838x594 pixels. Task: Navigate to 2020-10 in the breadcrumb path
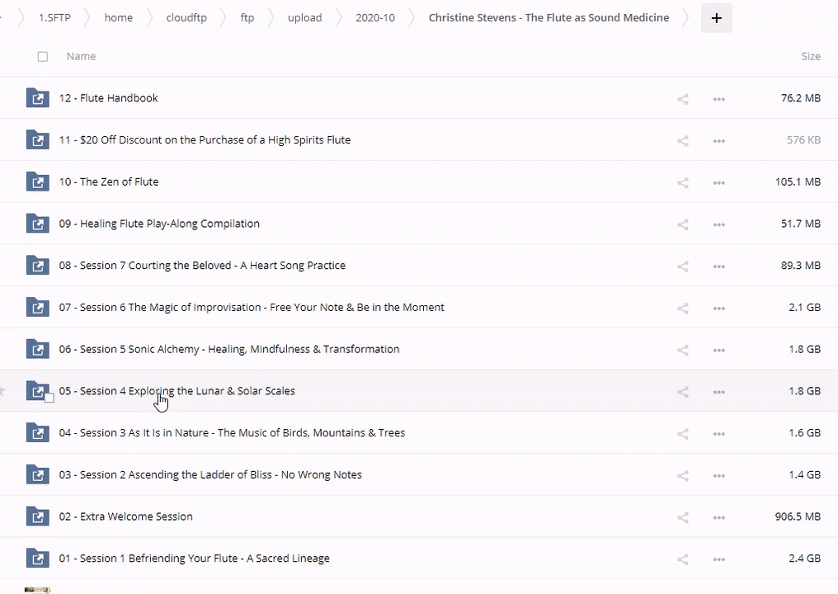(374, 17)
